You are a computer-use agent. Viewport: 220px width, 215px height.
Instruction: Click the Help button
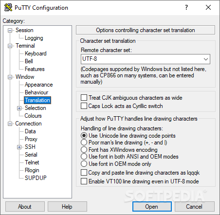(x=67, y=207)
